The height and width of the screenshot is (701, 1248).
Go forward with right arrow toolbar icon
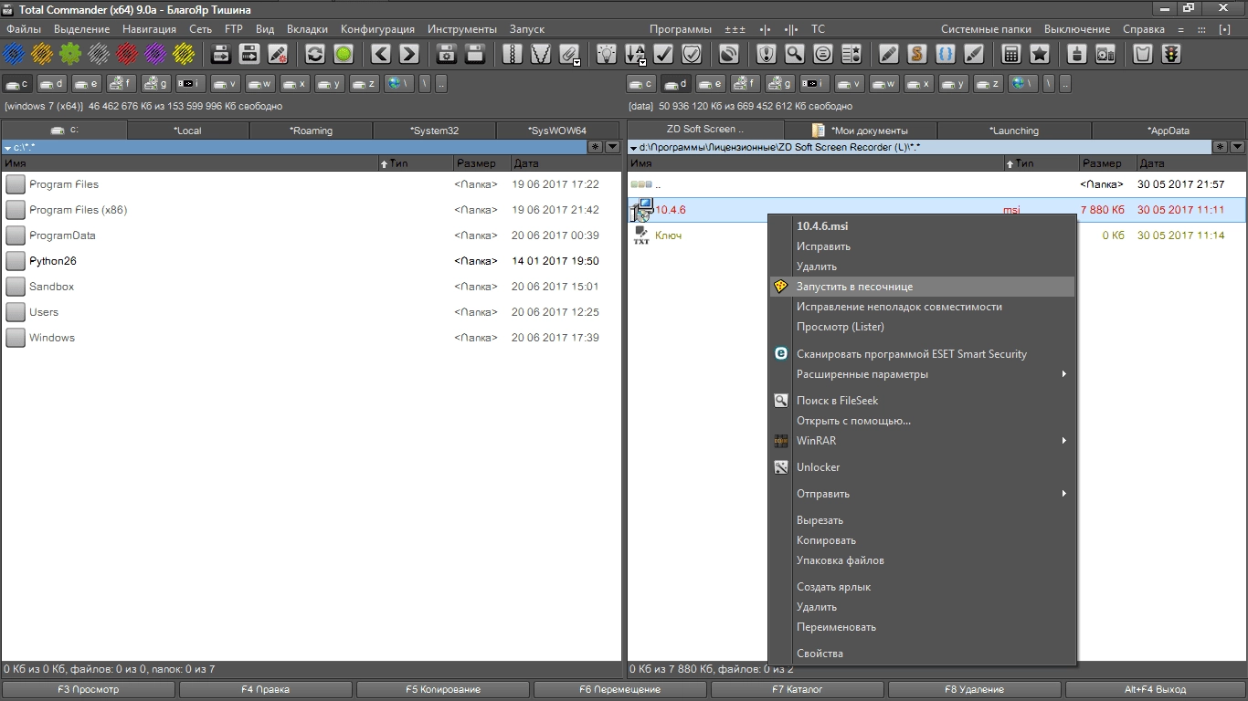(x=410, y=54)
